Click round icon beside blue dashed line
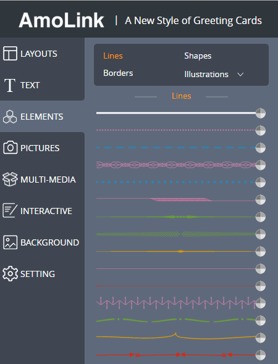Image resolution: width=278 pixels, height=364 pixels. [260, 147]
